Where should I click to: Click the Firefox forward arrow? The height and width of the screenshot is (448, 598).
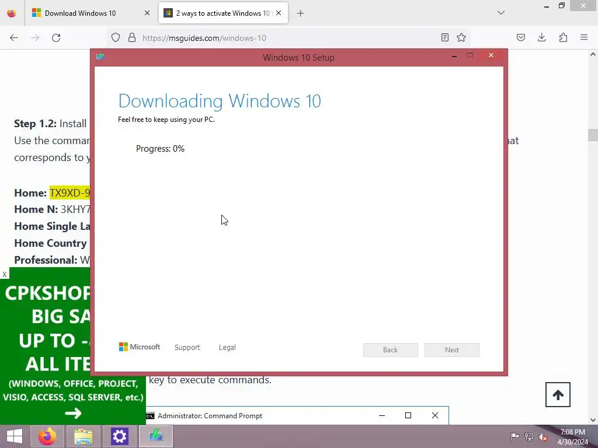[35, 38]
